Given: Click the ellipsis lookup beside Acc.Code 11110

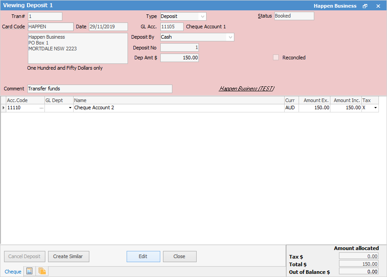Looking at the screenshot, I should [41, 108].
